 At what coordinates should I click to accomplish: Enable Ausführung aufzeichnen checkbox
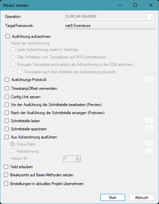(7, 36)
